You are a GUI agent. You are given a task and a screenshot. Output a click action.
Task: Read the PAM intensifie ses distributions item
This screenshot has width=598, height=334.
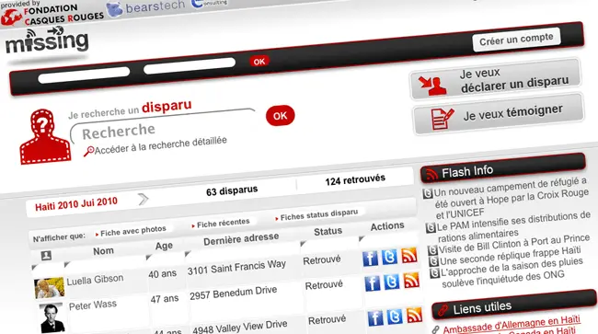(513, 227)
